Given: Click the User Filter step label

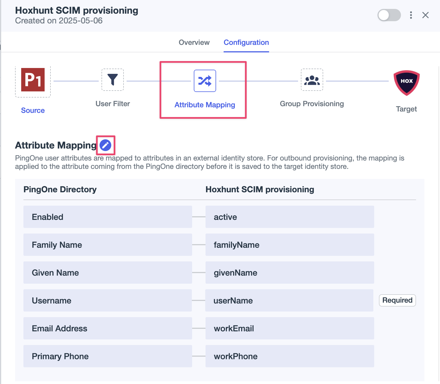Looking at the screenshot, I should coord(113,104).
